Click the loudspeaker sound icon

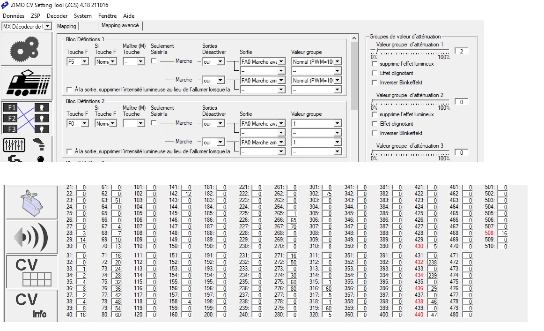point(29,237)
